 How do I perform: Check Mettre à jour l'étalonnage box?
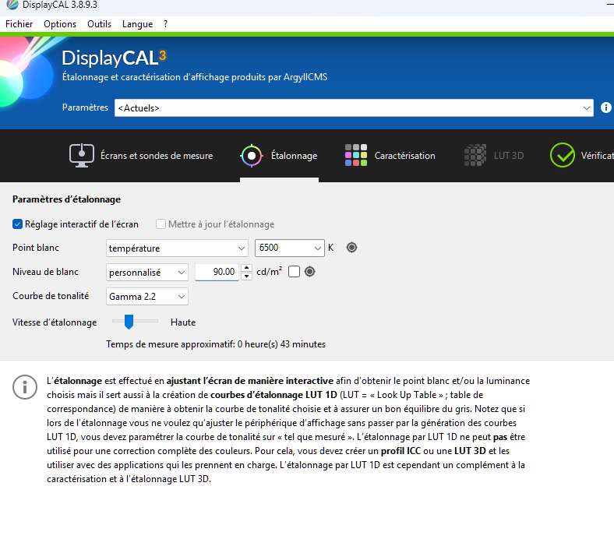[x=161, y=224]
